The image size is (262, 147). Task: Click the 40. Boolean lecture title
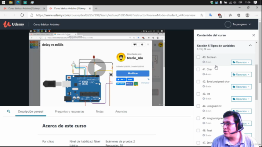[x=209, y=57]
